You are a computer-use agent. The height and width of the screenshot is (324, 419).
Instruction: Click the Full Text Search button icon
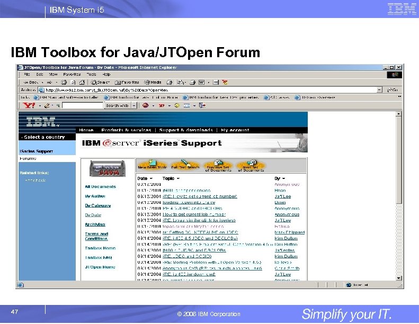point(185,165)
